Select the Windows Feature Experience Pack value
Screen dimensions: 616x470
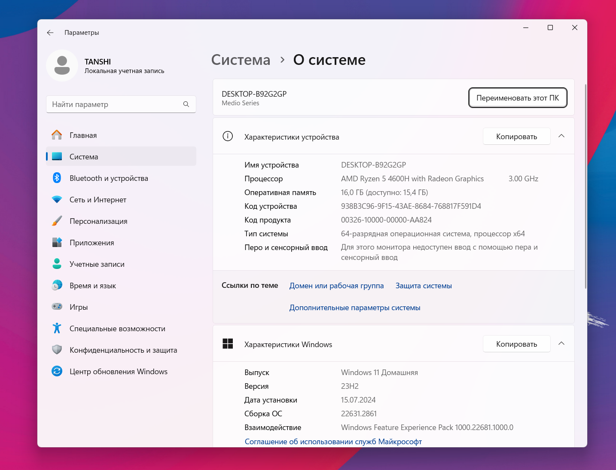(x=427, y=427)
